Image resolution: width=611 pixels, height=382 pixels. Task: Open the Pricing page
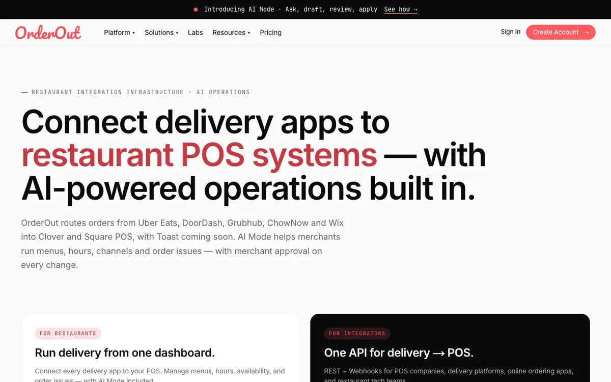click(270, 33)
